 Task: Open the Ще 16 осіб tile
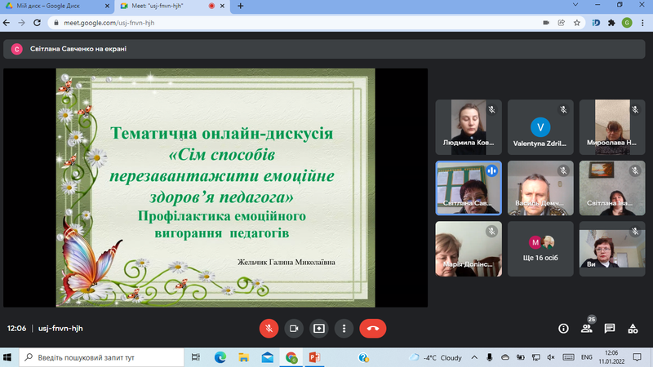pos(540,249)
